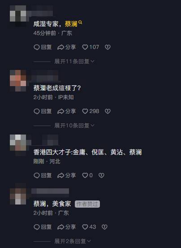Viewport: 181px width, 248px height.
Task: Reply to the 蔡瀾老成這樣了 comment
Action: click(43, 111)
